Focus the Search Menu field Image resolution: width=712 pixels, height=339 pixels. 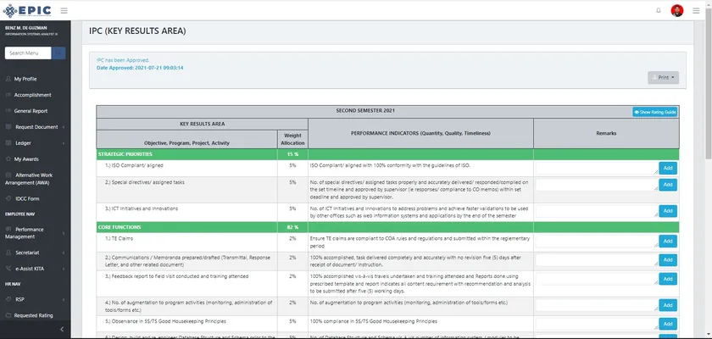(x=28, y=53)
